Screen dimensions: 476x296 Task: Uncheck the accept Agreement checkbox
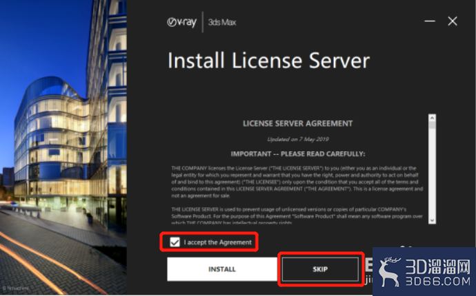coord(175,242)
